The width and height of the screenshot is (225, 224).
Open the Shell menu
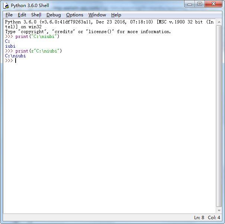(x=36, y=15)
